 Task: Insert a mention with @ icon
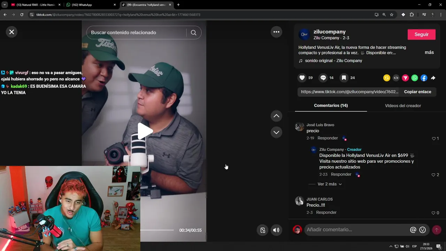coord(413,230)
